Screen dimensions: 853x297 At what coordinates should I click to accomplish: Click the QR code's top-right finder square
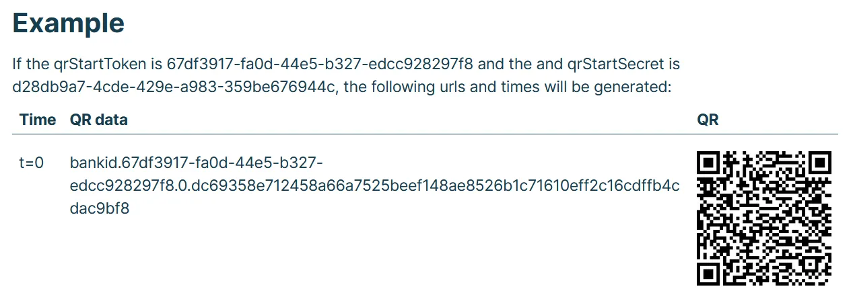pos(819,163)
